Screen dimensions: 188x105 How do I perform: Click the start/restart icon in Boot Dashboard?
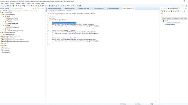point(162,11)
